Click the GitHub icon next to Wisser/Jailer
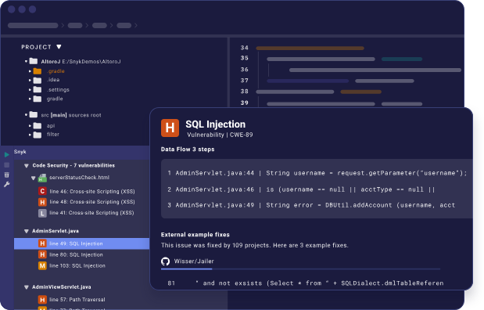Image resolution: width=484 pixels, height=310 pixels. [x=166, y=261]
